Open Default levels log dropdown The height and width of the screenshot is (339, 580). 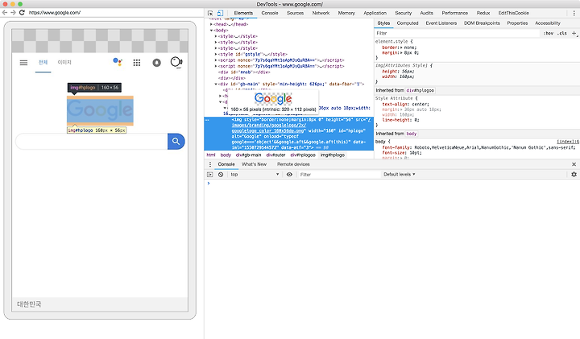point(399,175)
